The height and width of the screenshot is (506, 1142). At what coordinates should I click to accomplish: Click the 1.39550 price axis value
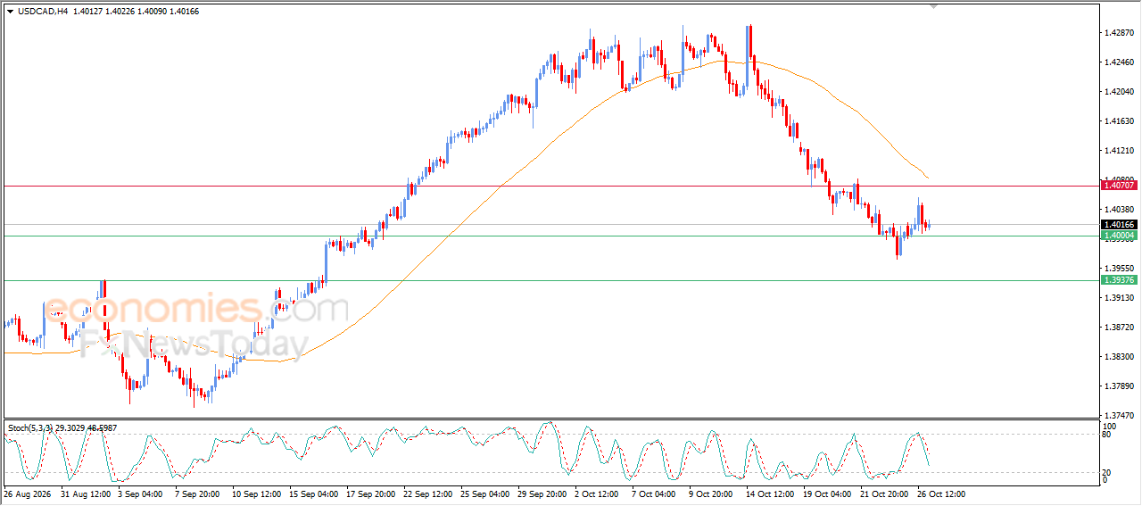[1119, 269]
